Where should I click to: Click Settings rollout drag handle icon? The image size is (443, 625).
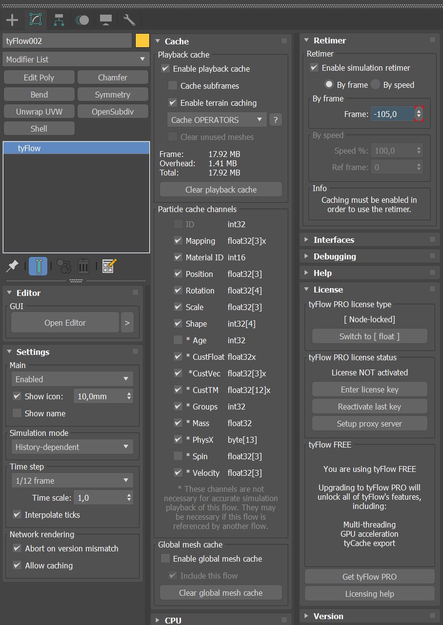point(136,352)
